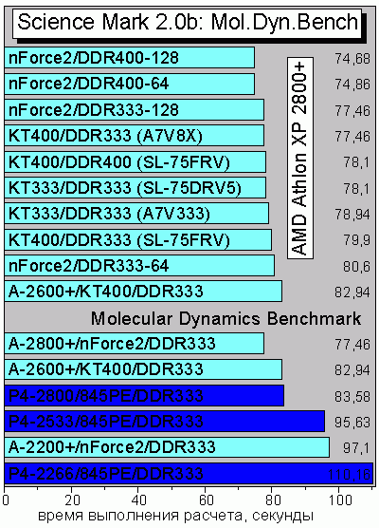
Task: Select the axis tick label 40
Action: (138, 500)
